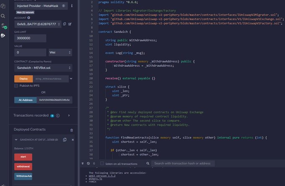Open the Injected Provider - MetaMask environment dropdown

coord(41,6)
